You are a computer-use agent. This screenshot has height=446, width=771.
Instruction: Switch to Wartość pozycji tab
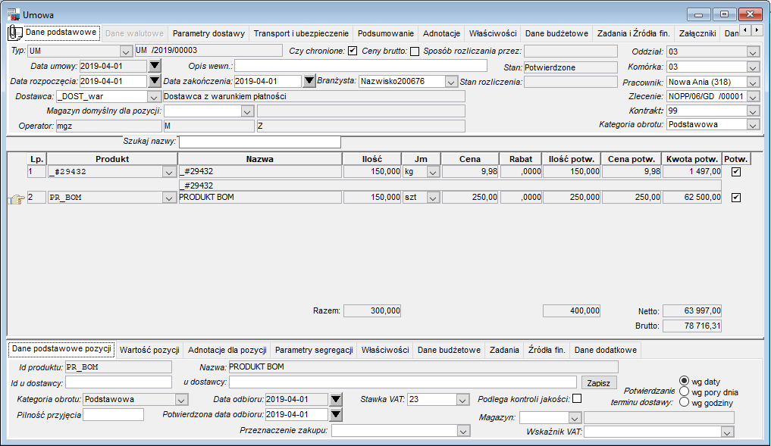(x=149, y=350)
